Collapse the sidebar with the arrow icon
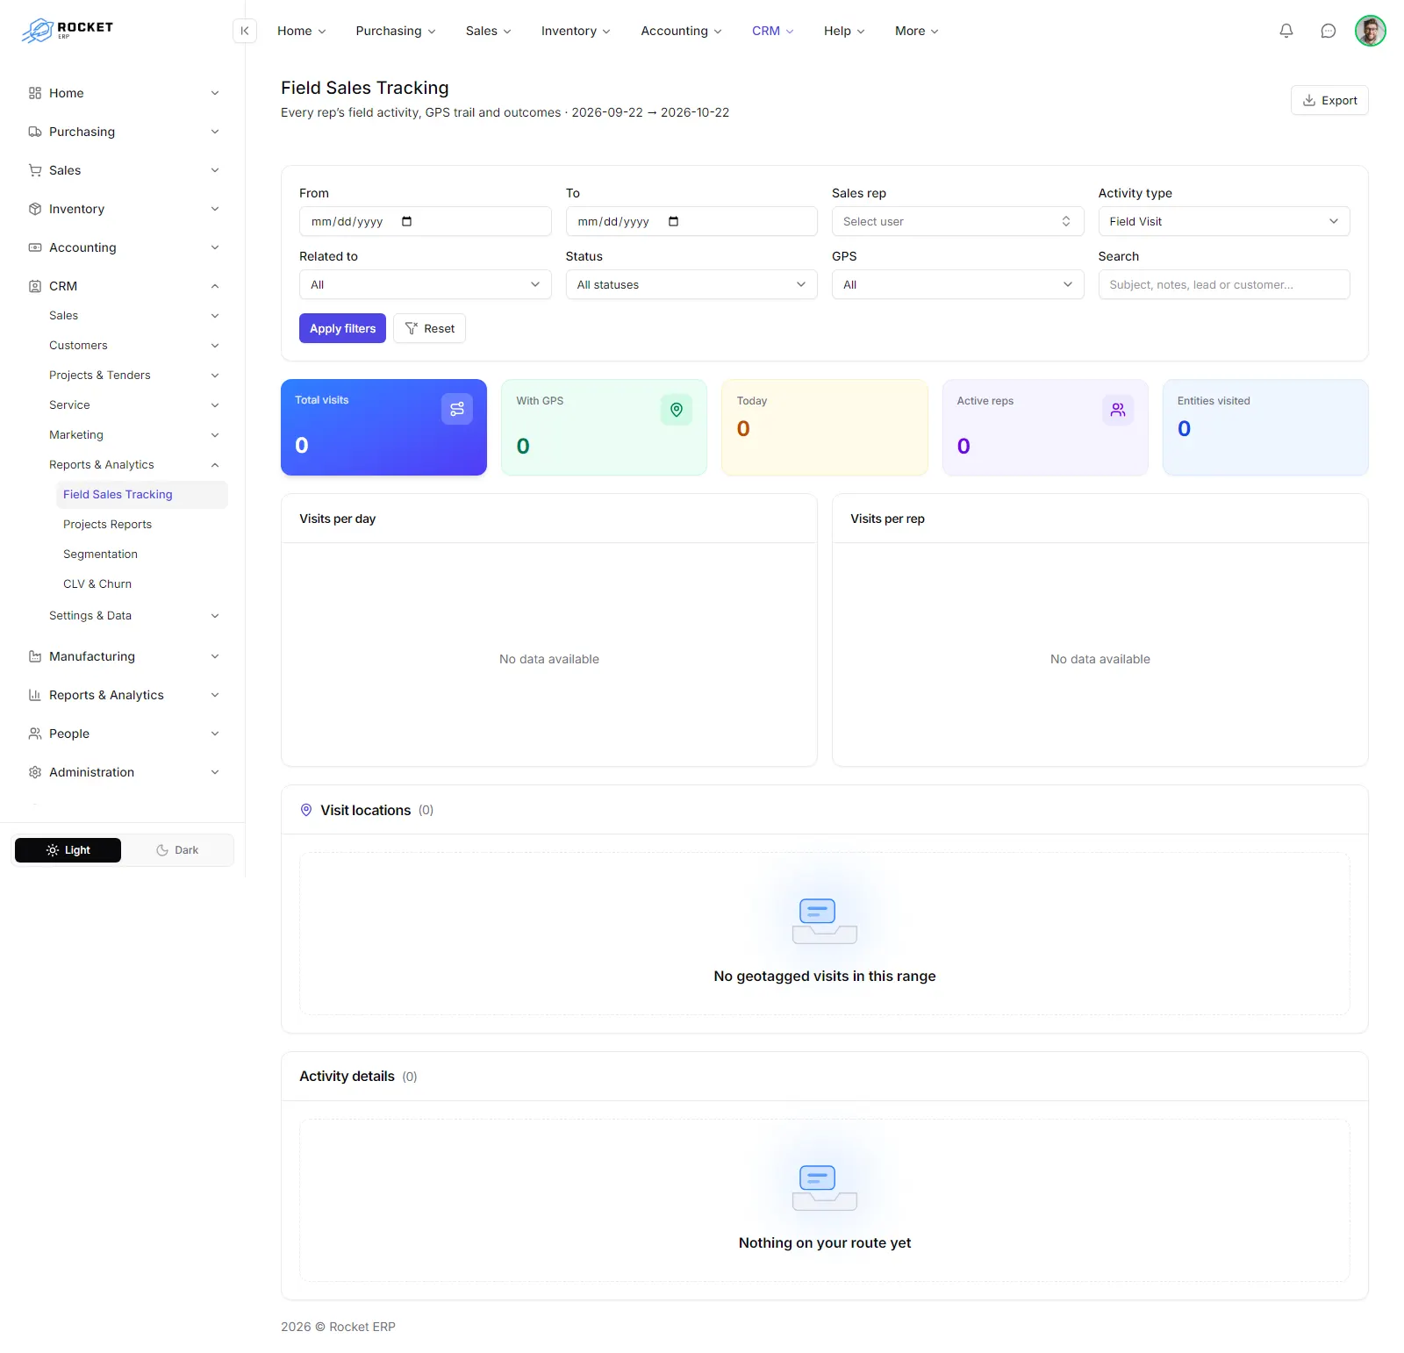The height and width of the screenshot is (1353, 1404). (245, 31)
